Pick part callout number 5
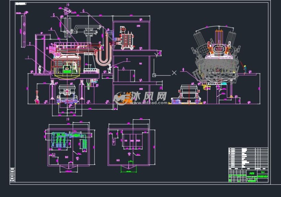 click(54, 15)
